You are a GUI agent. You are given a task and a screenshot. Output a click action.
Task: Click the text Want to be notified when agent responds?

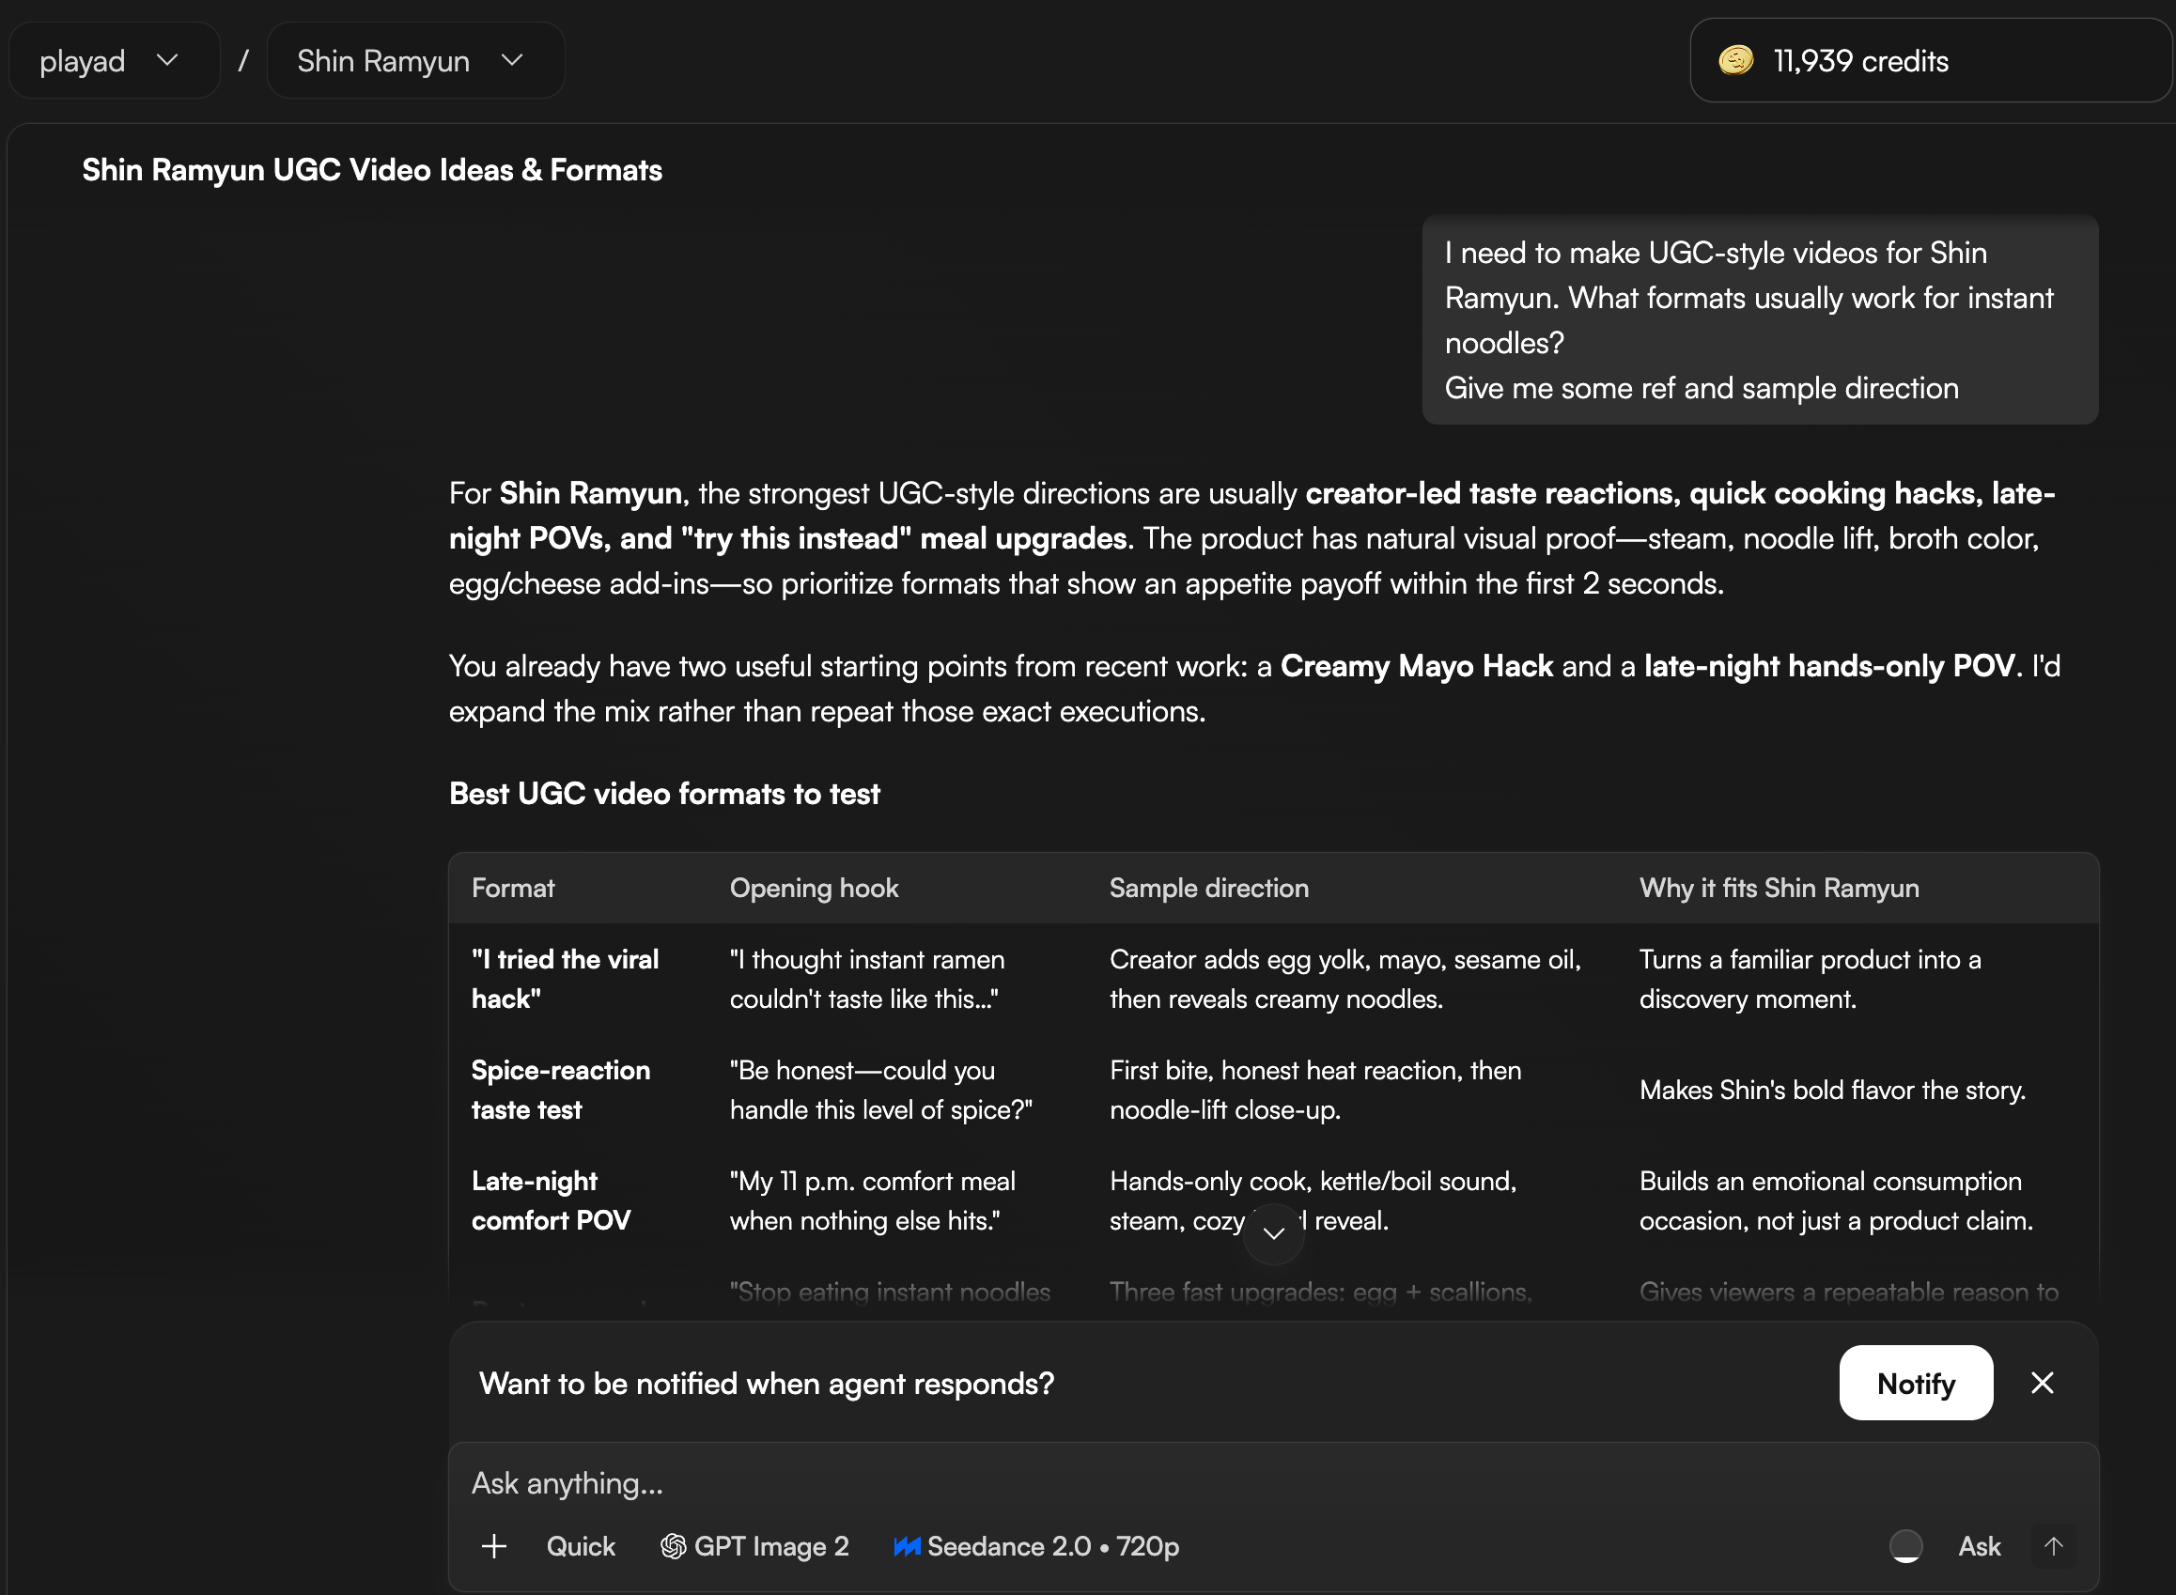click(767, 1384)
